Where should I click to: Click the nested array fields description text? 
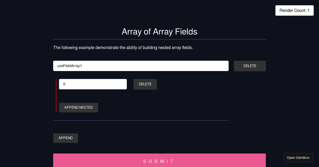[x=123, y=48]
